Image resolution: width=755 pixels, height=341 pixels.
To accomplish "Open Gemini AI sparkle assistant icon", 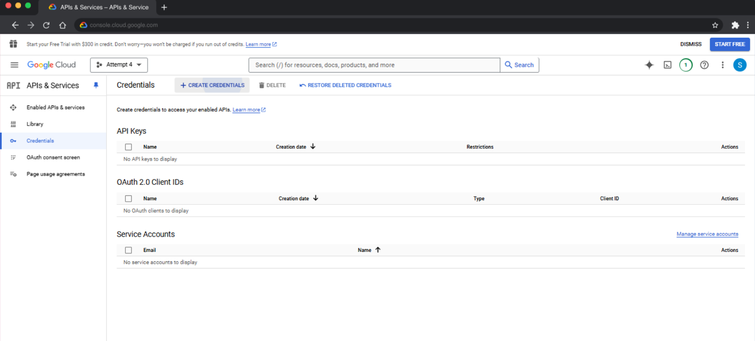I will (x=649, y=65).
